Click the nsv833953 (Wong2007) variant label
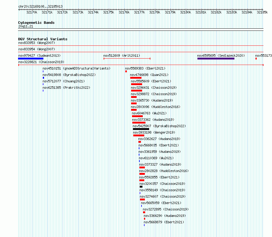272x237 pixels. 37,43
